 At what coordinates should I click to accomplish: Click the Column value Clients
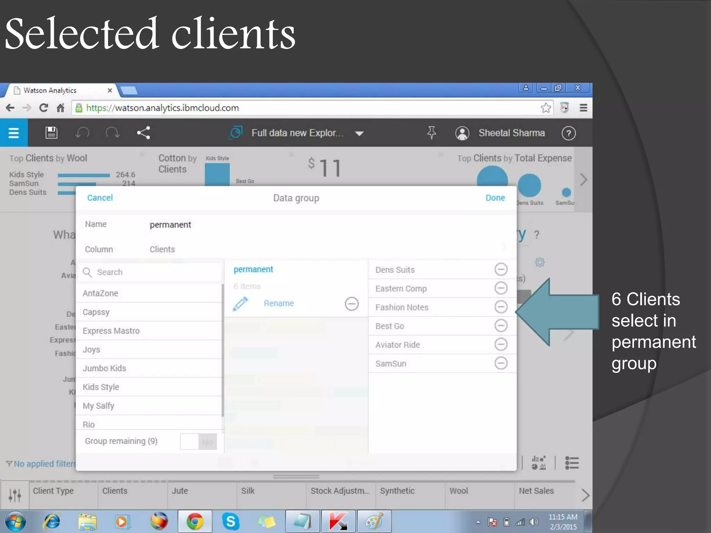click(x=162, y=249)
